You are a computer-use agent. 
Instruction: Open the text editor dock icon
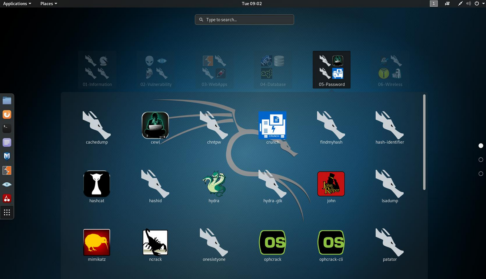tap(7, 142)
